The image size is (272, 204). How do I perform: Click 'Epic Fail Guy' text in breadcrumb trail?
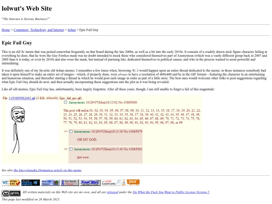point(89,30)
